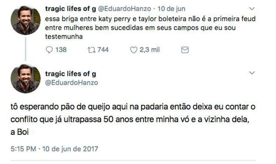
Task: Click the retweet arrows icon
Action: [91, 50]
